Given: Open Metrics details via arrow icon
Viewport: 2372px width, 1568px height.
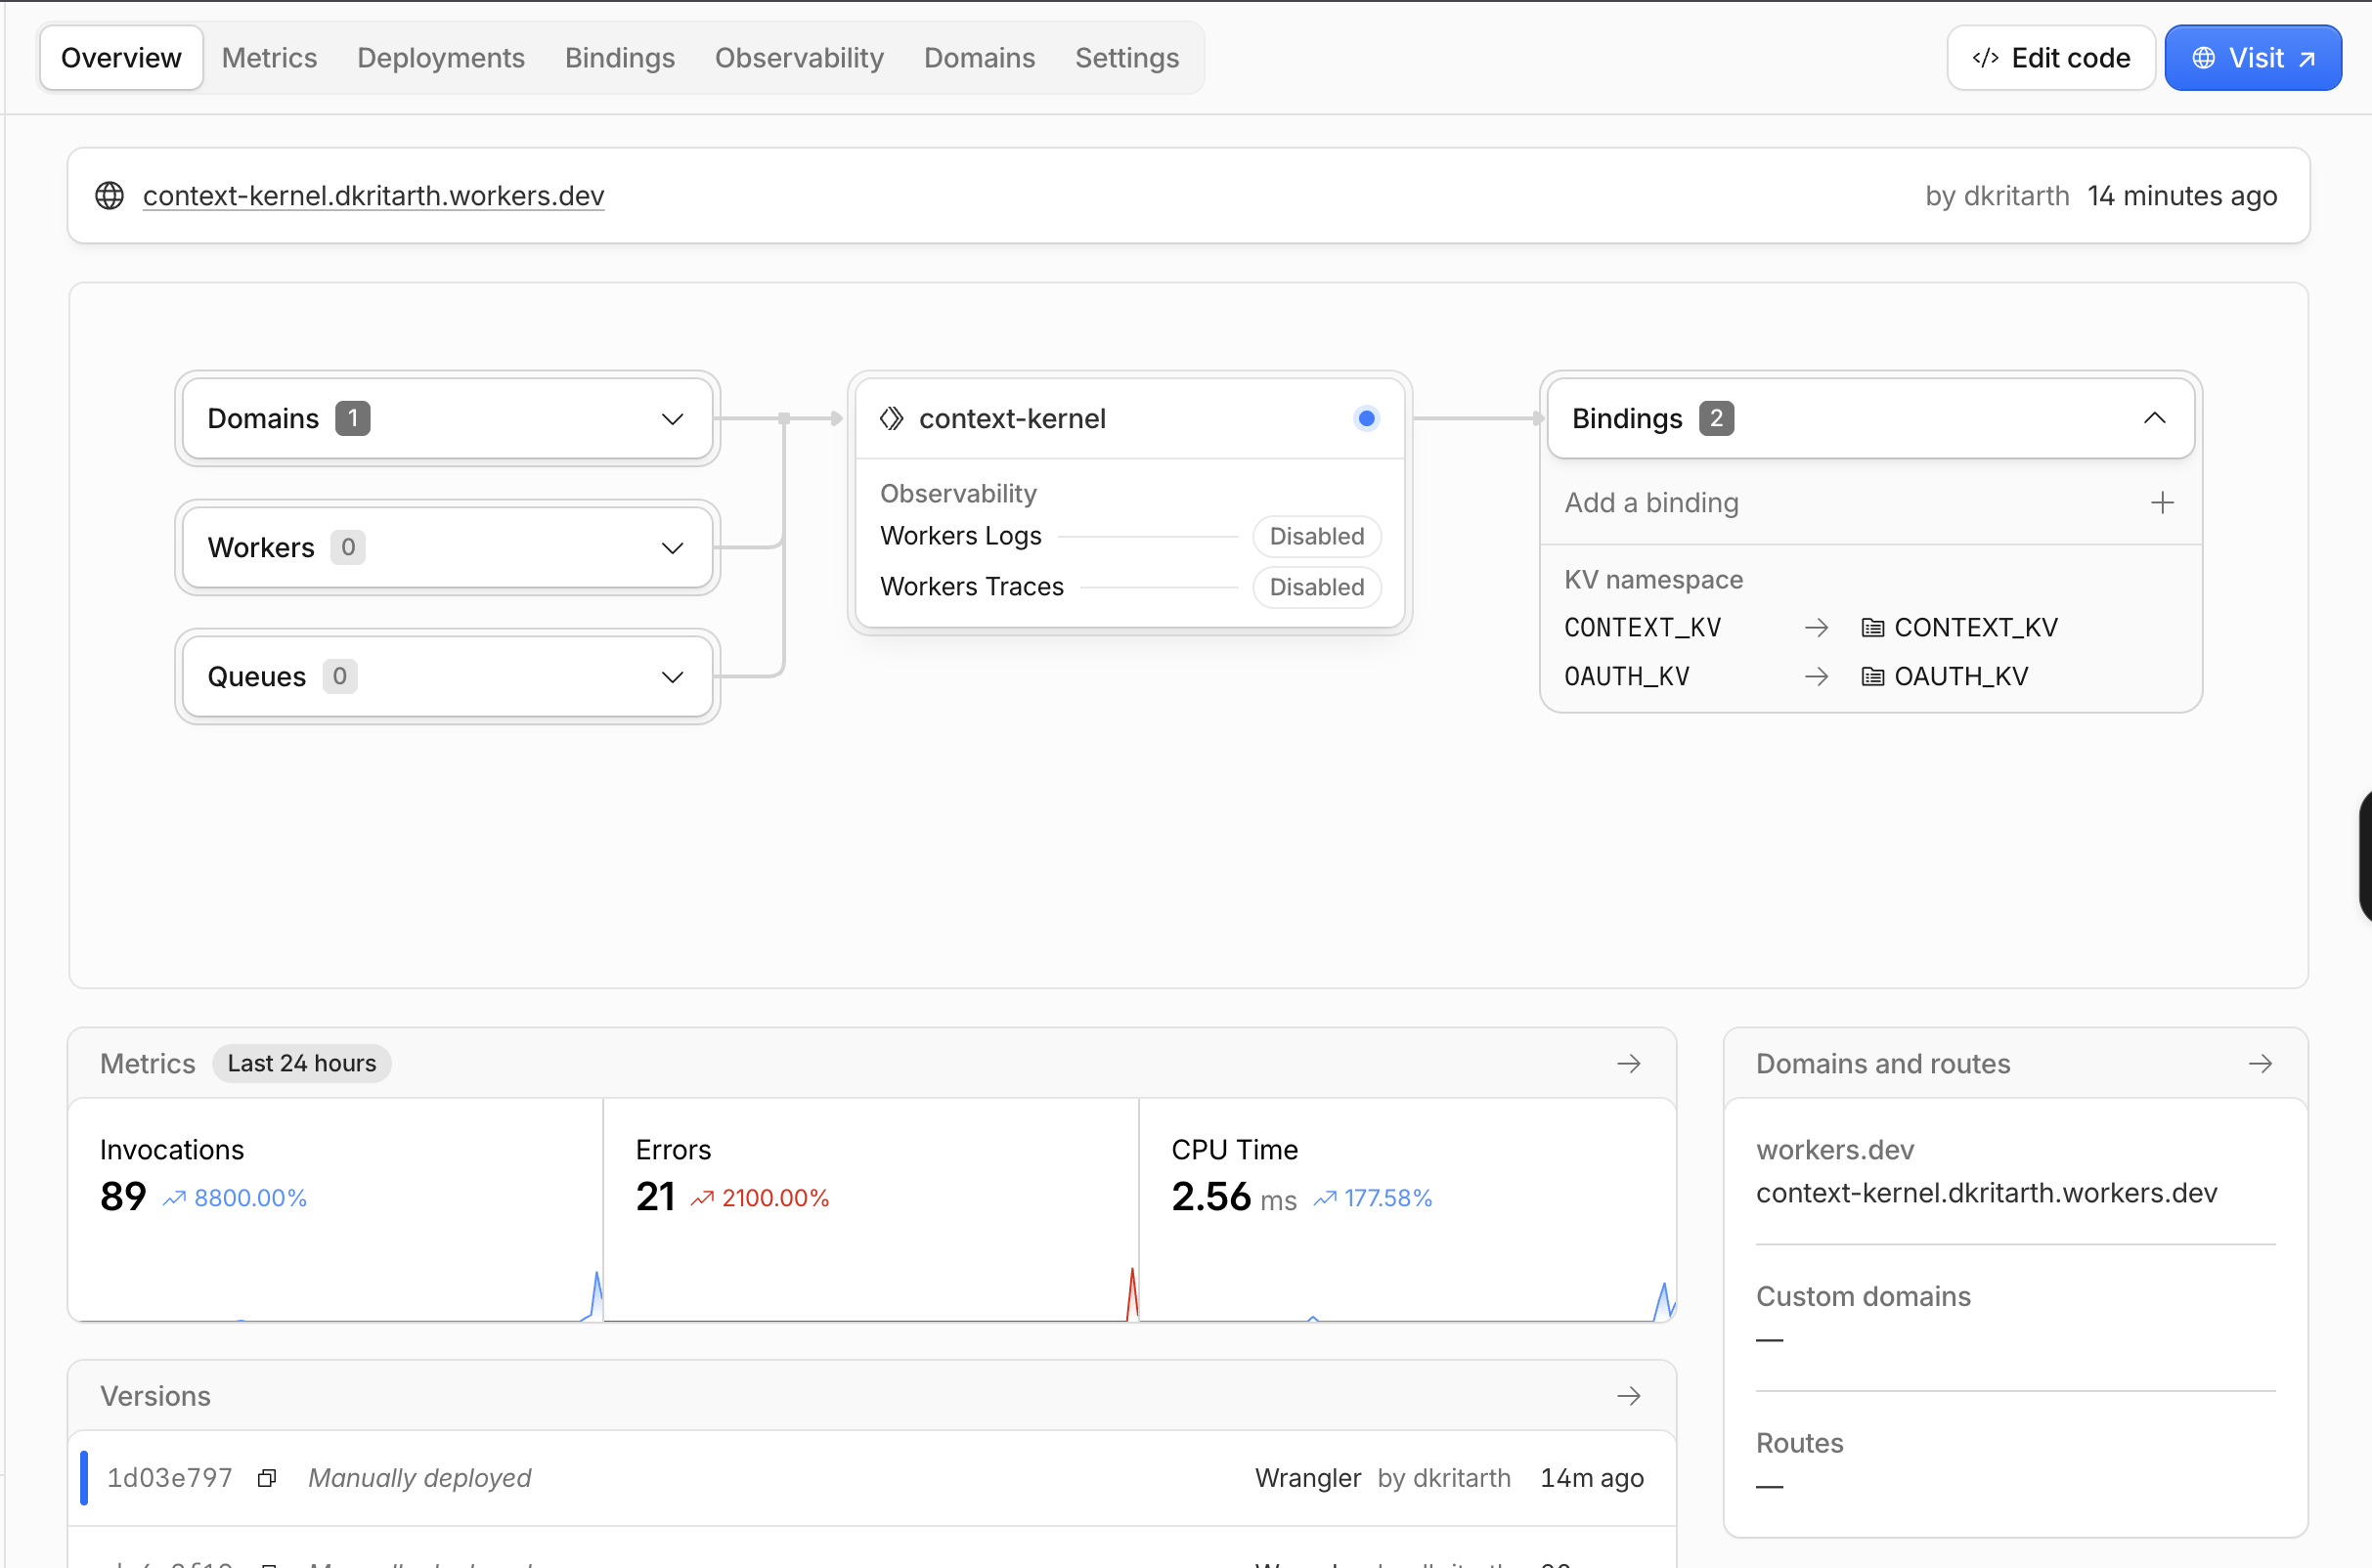Looking at the screenshot, I should [1629, 1064].
